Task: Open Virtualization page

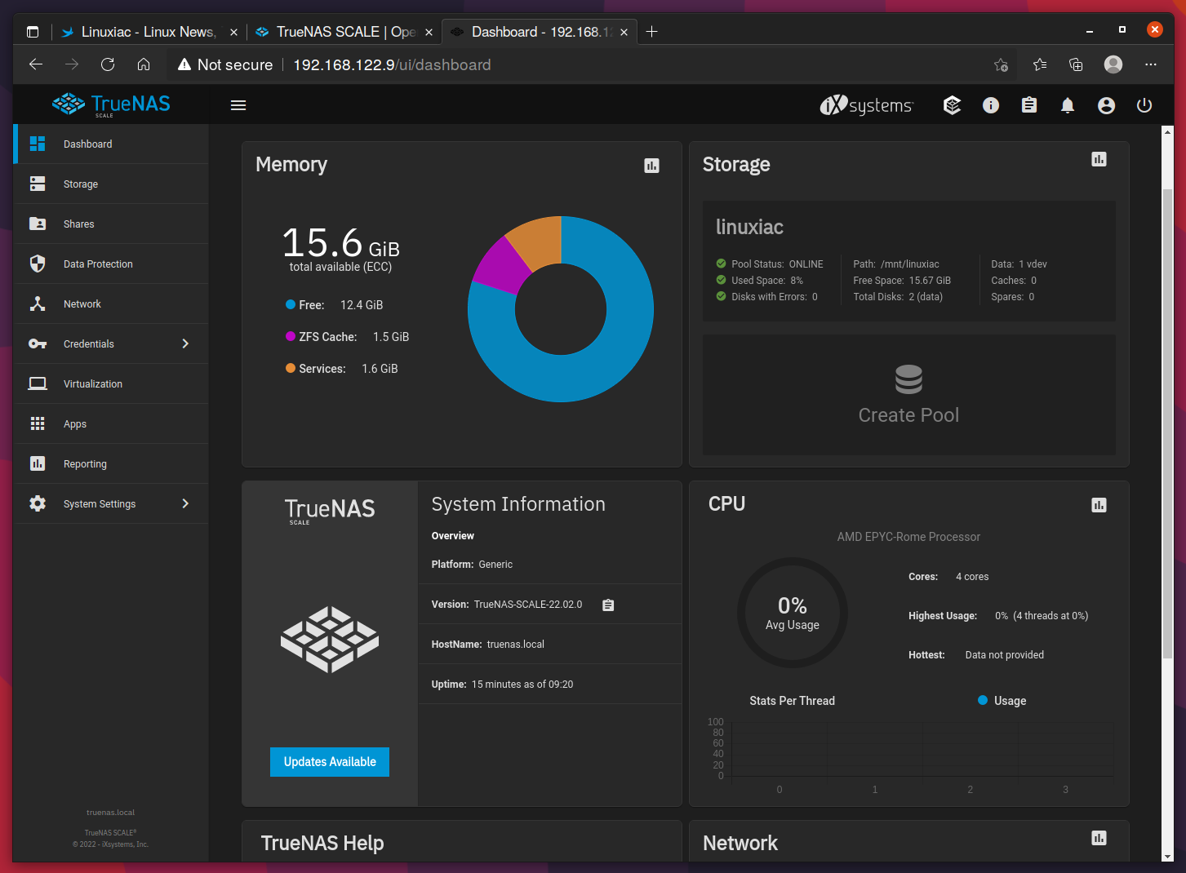Action: pos(111,384)
